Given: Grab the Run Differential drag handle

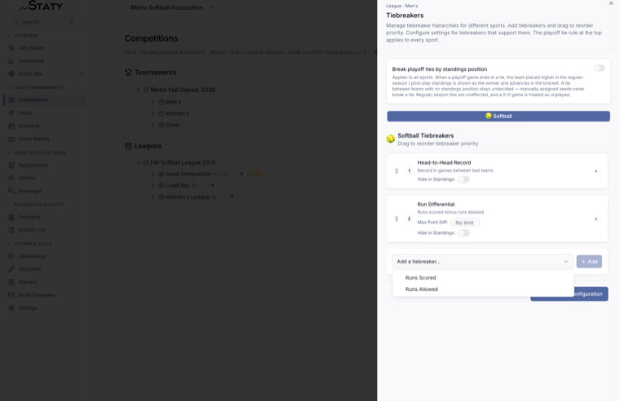Looking at the screenshot, I should coord(396,219).
